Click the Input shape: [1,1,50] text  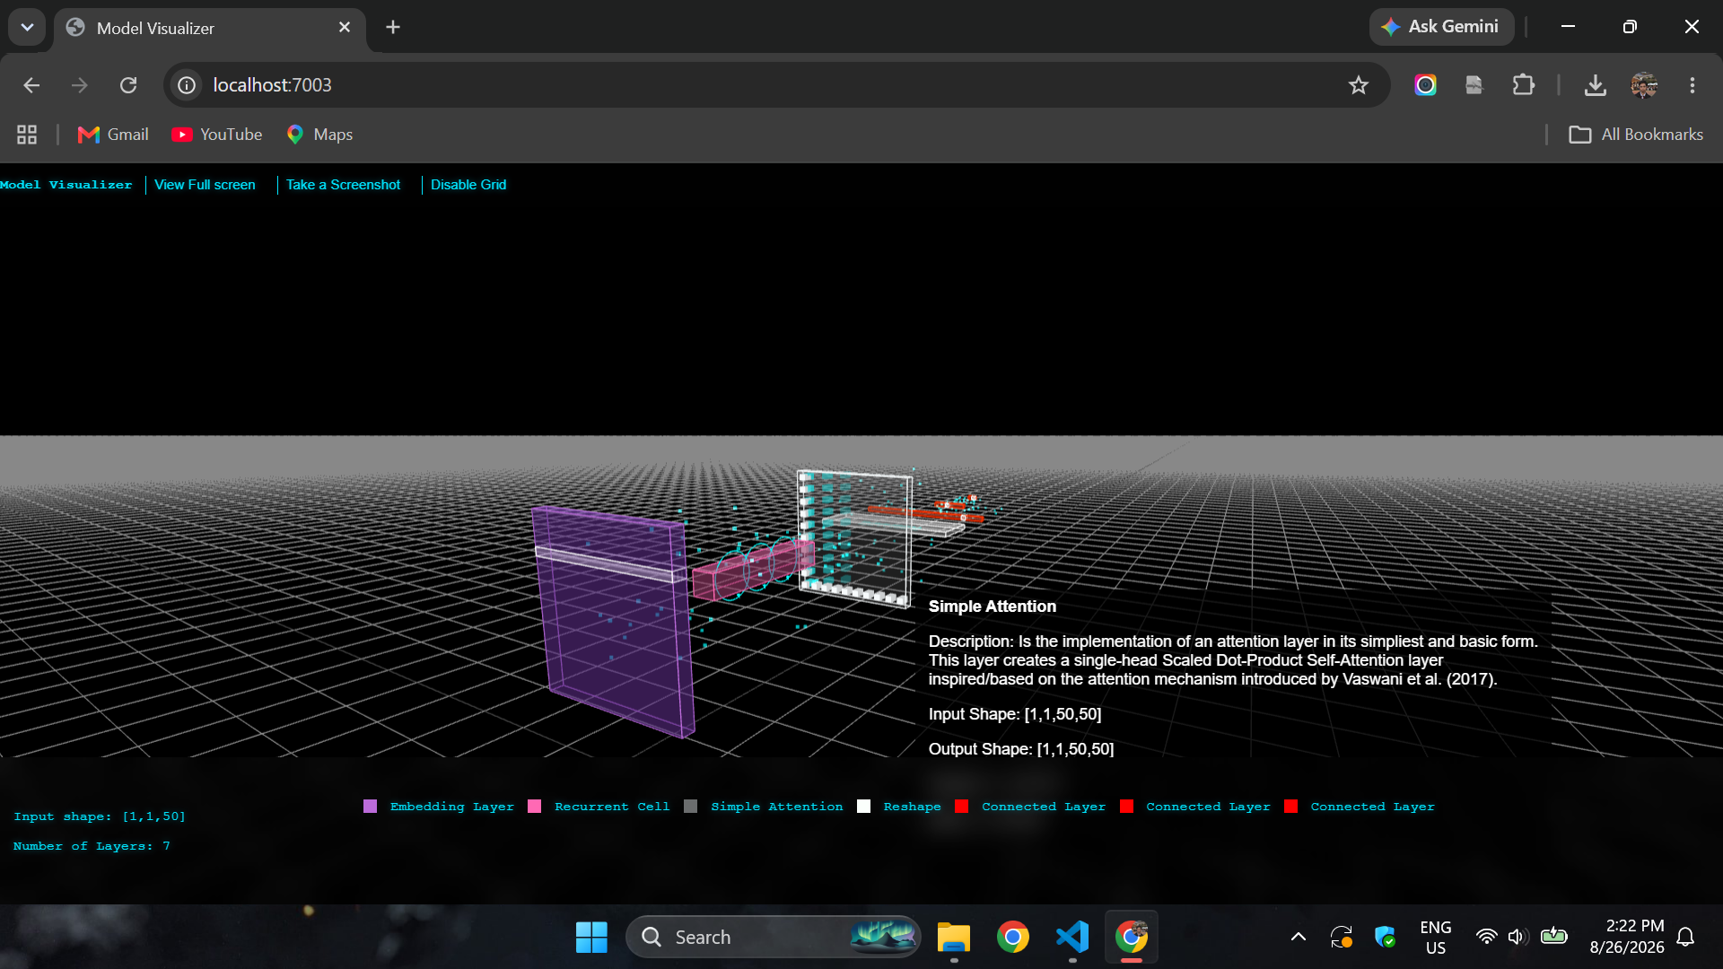[x=100, y=816]
